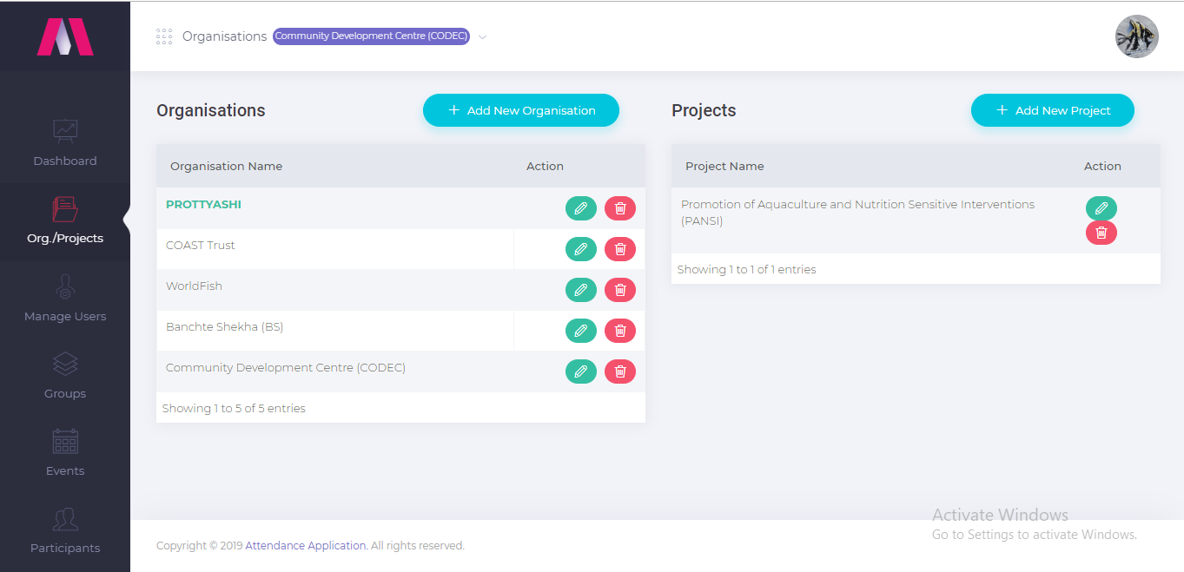The height and width of the screenshot is (572, 1184).
Task: Delete the PANSI project using trash icon
Action: (1101, 233)
